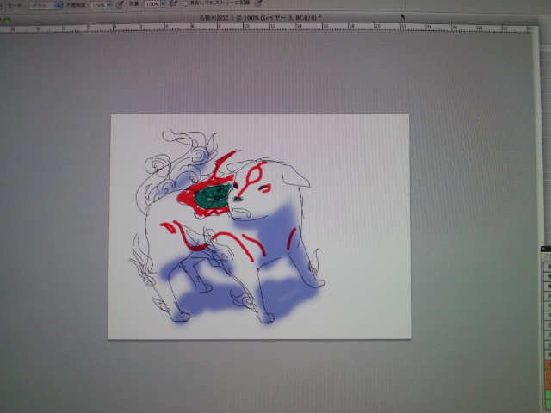
Task: Toggle the airbrush icon beside flow
Action: pyautogui.click(x=173, y=3)
